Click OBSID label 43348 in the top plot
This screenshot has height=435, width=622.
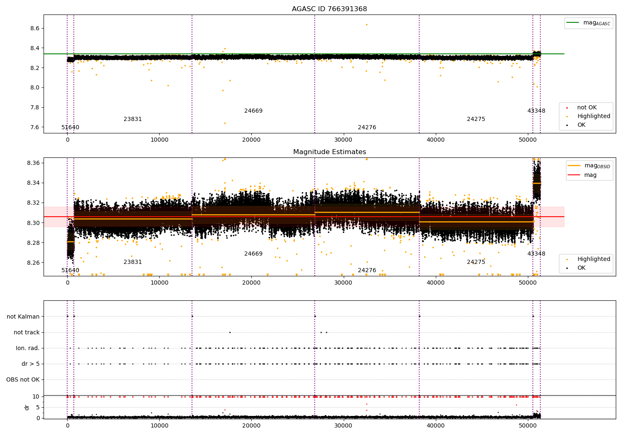coord(536,111)
